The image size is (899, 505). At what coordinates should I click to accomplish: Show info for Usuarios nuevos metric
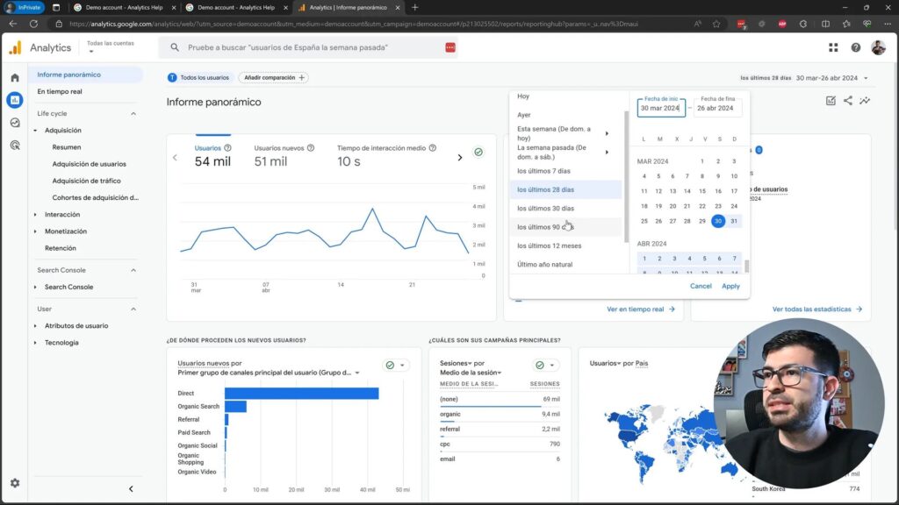(311, 147)
